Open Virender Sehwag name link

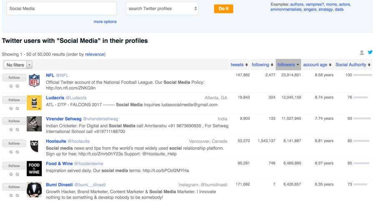click(x=64, y=119)
